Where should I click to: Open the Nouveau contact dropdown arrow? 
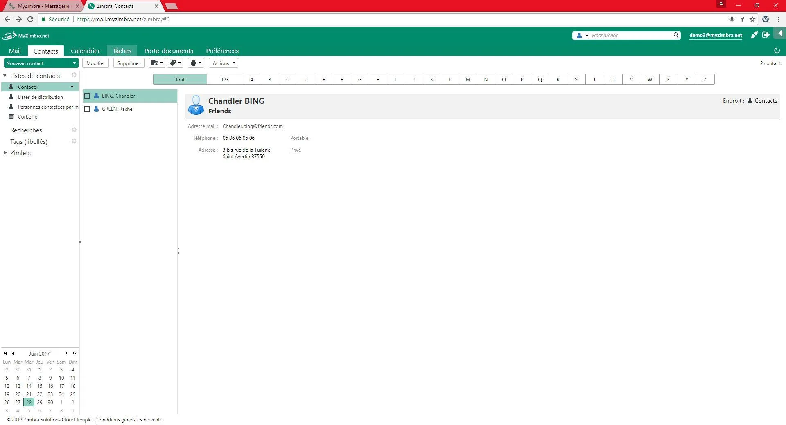74,63
